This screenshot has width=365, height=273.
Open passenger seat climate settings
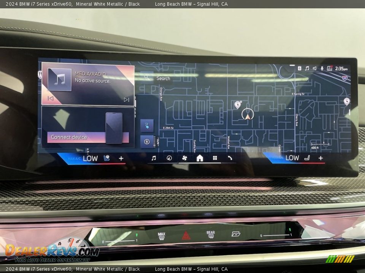307,158
